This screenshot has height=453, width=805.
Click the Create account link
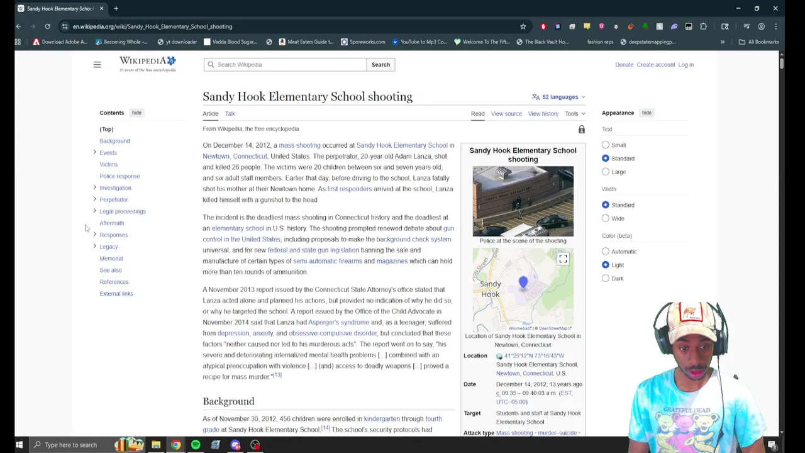point(655,64)
